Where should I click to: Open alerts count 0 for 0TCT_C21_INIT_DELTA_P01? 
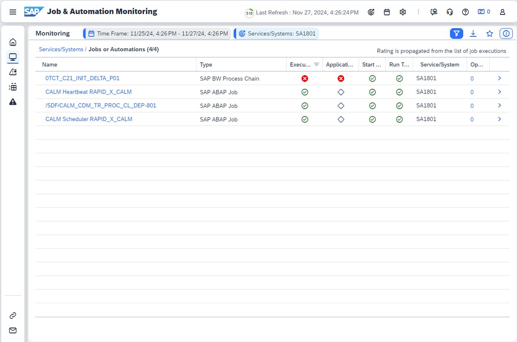(x=472, y=79)
